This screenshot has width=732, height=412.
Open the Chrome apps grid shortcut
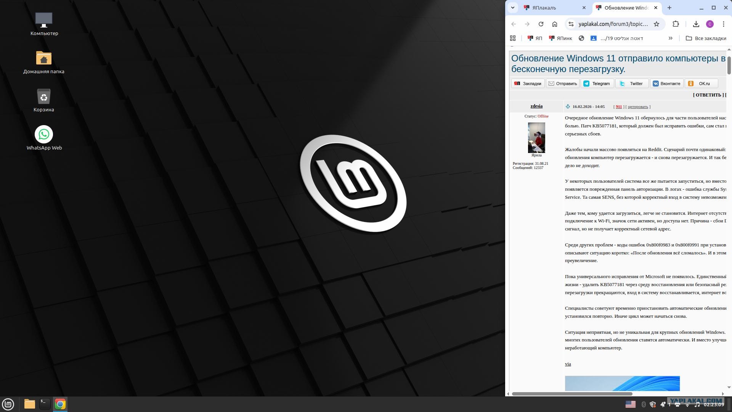coord(513,38)
